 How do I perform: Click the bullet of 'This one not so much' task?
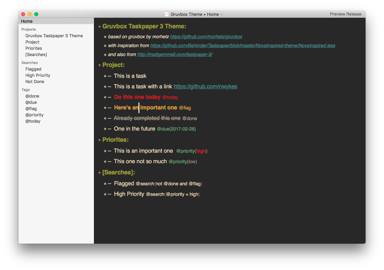105,162
